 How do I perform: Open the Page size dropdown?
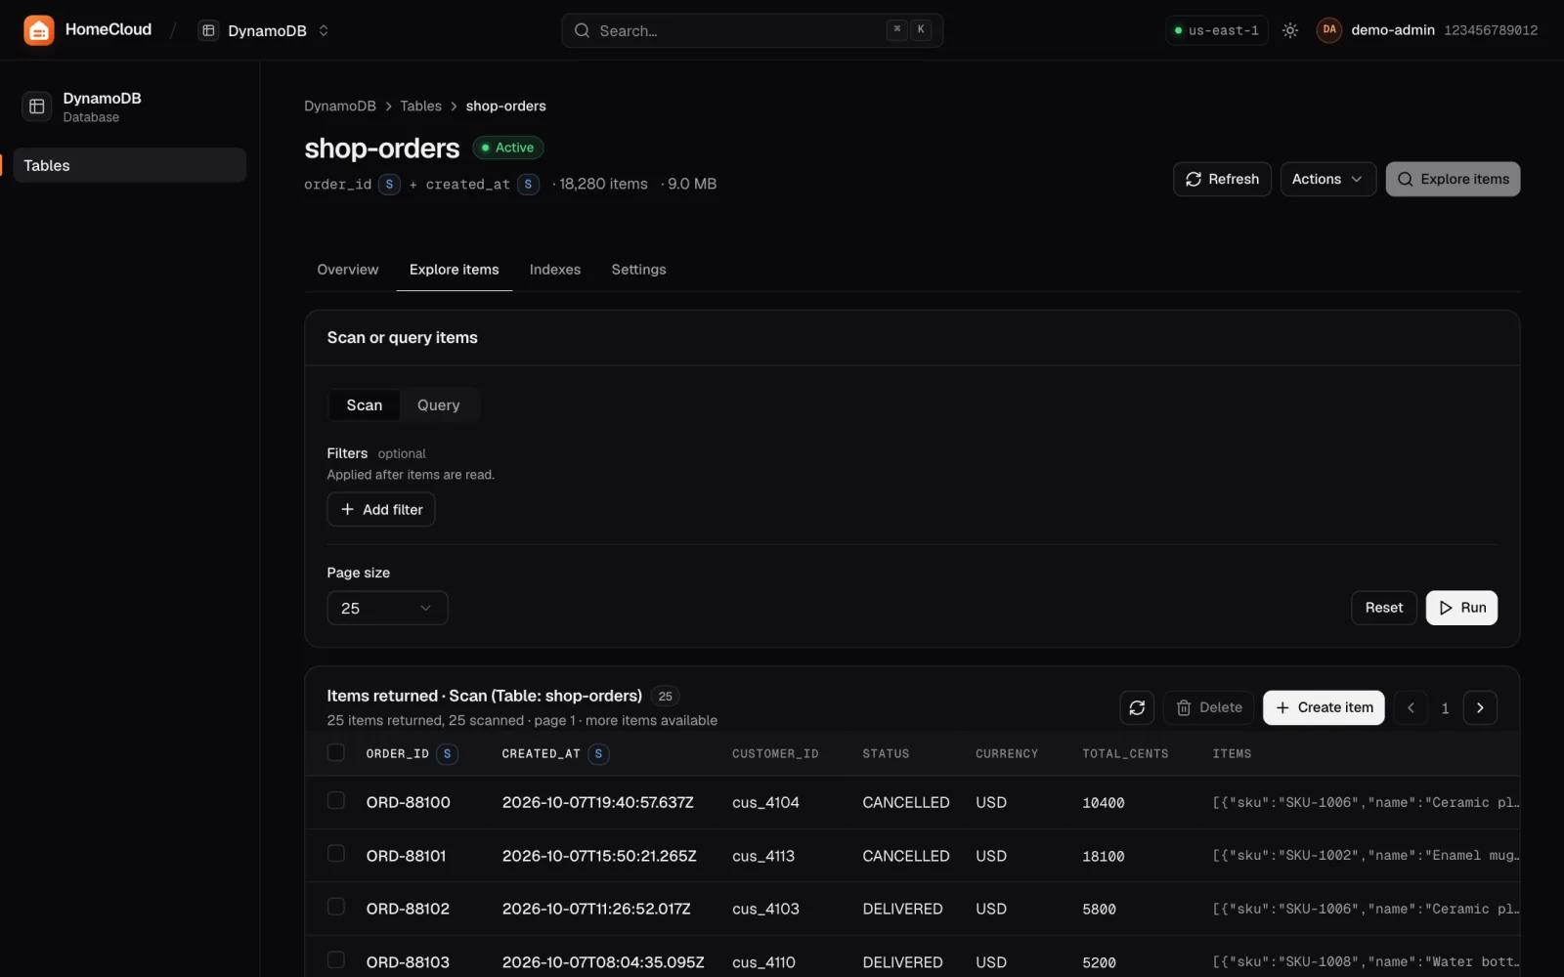coord(387,608)
